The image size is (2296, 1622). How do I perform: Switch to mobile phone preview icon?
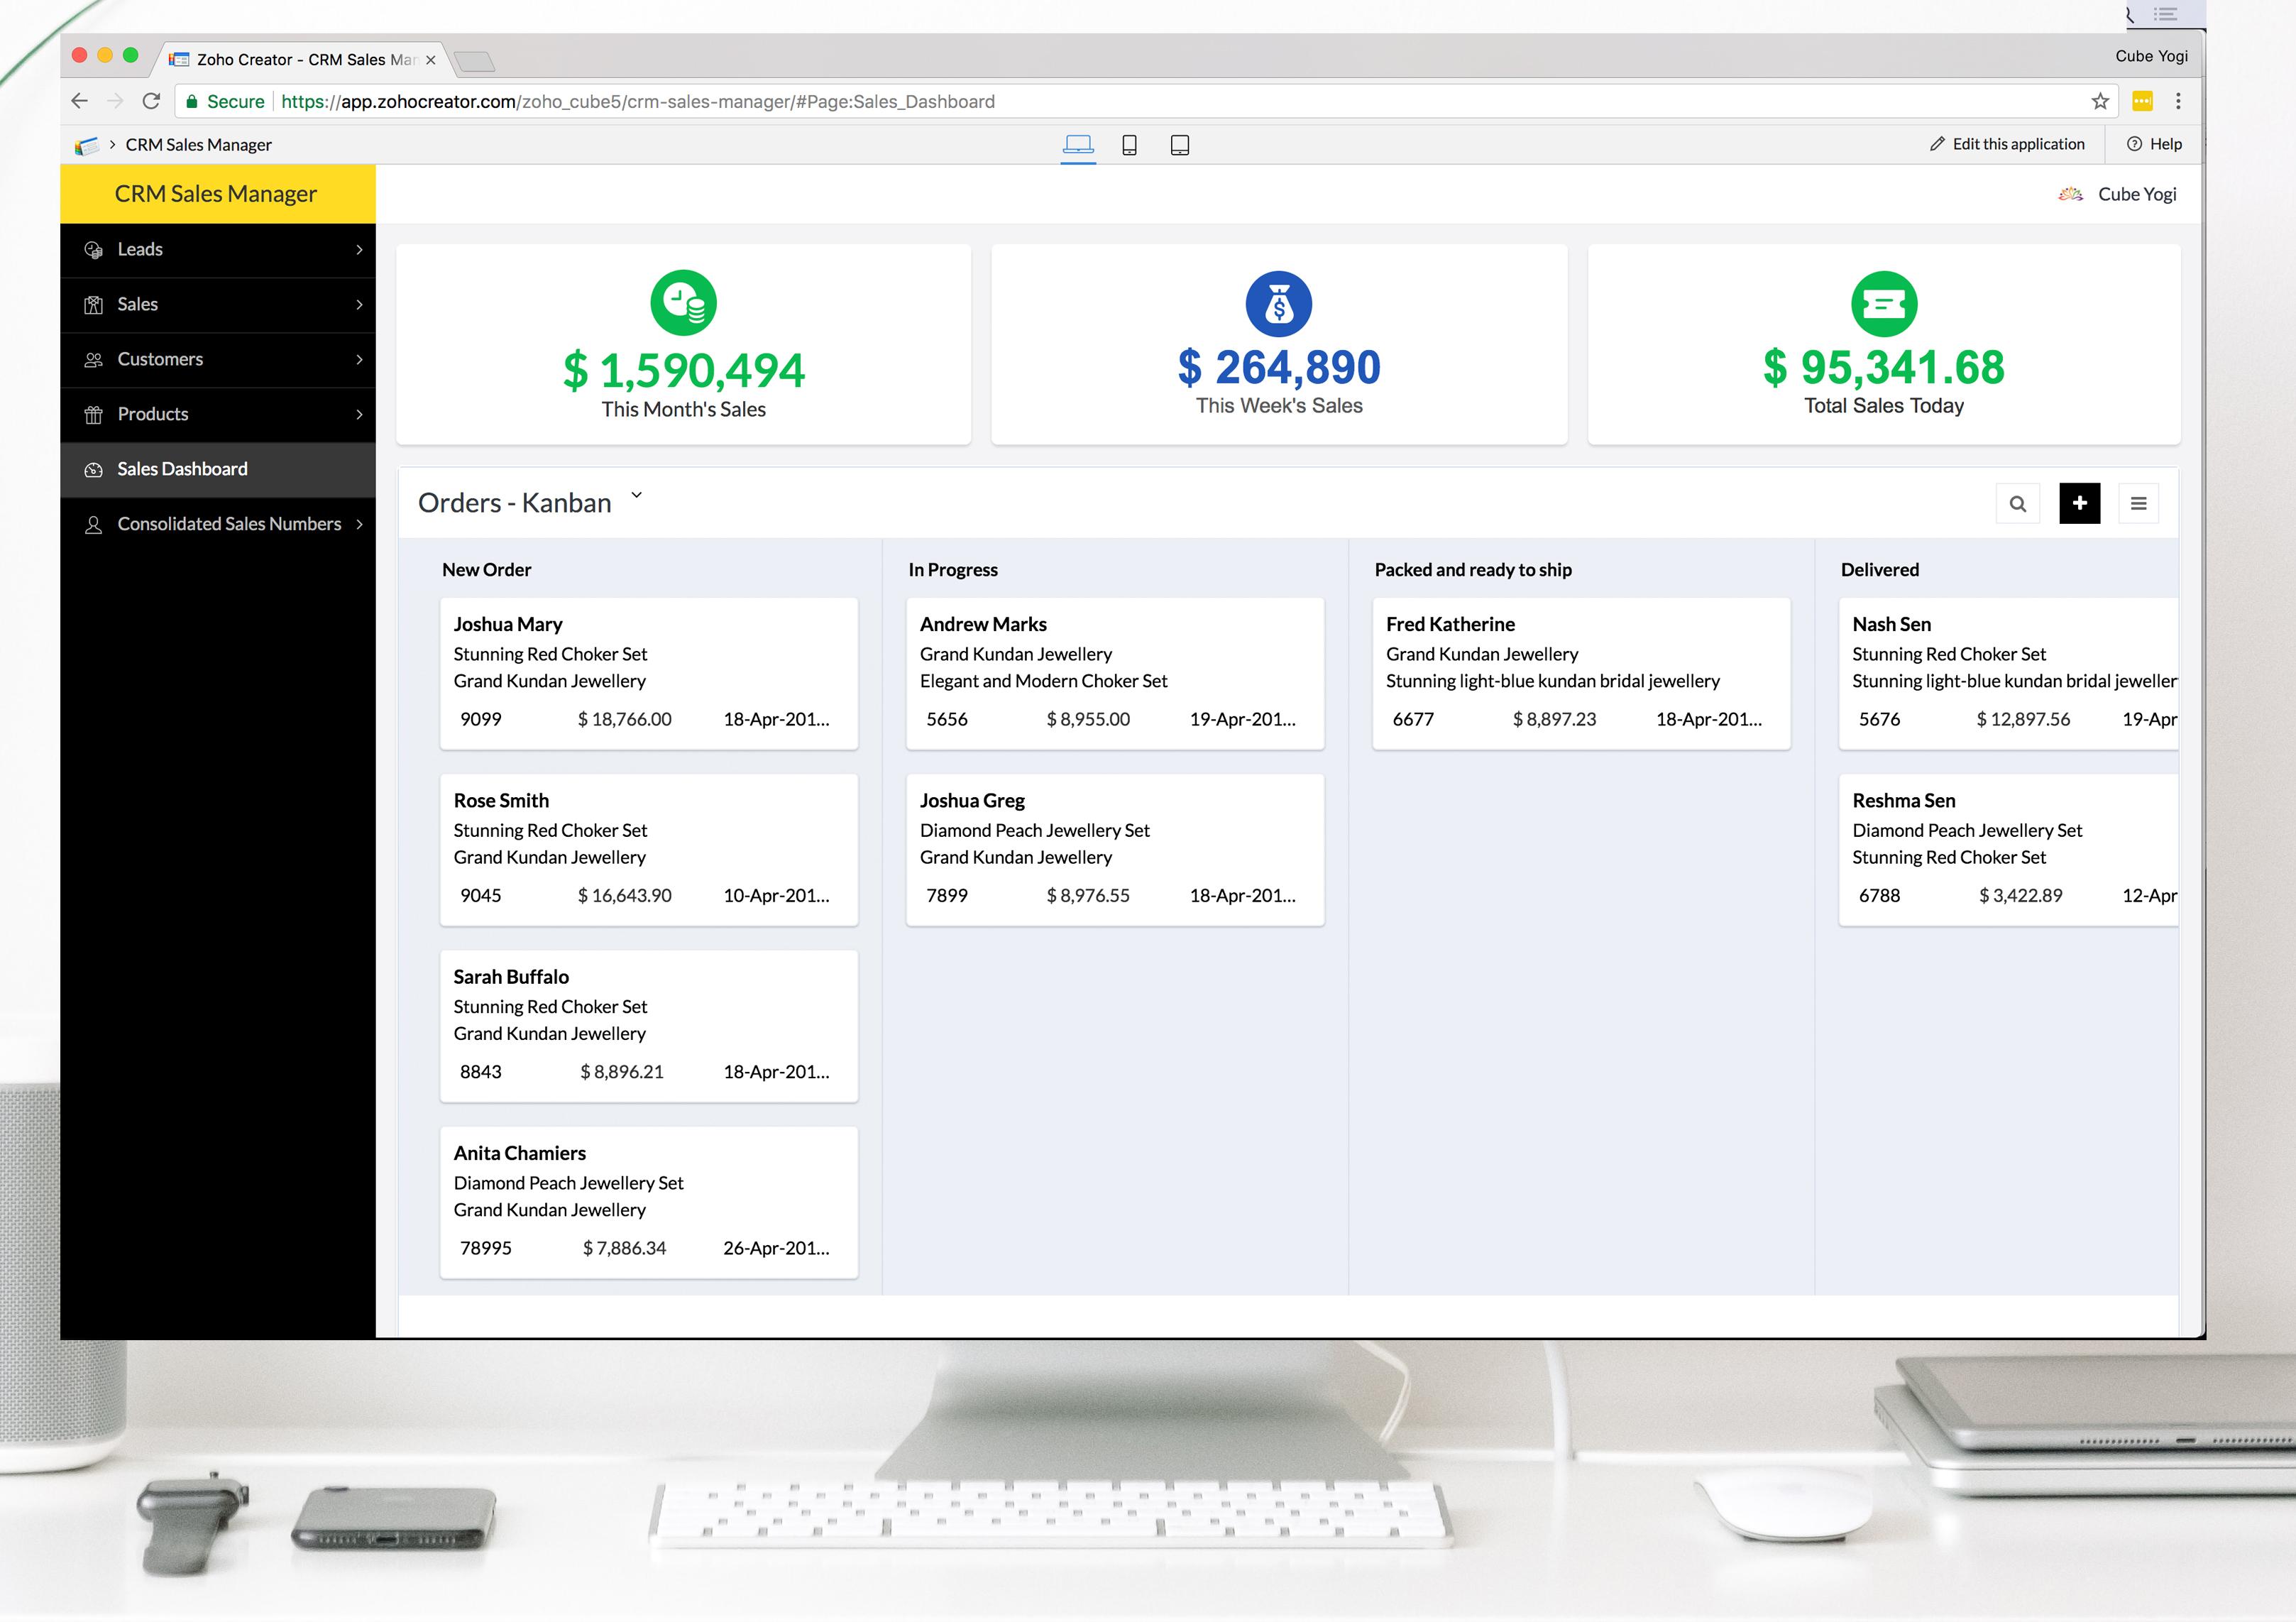click(1129, 145)
